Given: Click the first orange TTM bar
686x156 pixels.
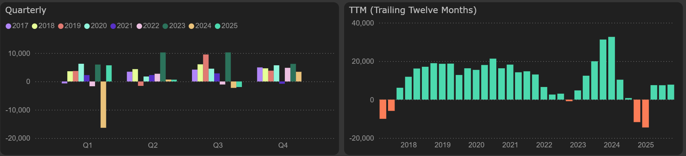Looking at the screenshot, I should click(383, 109).
